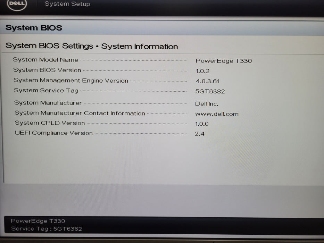Click the System Service Tag label
Image resolution: width=324 pixels, height=243 pixels.
pos(46,91)
